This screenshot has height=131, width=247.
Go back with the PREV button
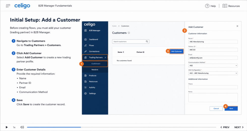coord(225,127)
